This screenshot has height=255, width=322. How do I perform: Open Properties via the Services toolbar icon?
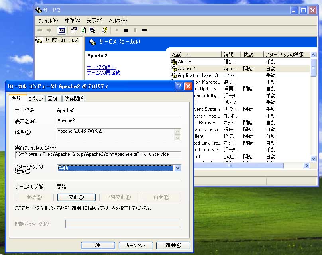click(x=73, y=30)
